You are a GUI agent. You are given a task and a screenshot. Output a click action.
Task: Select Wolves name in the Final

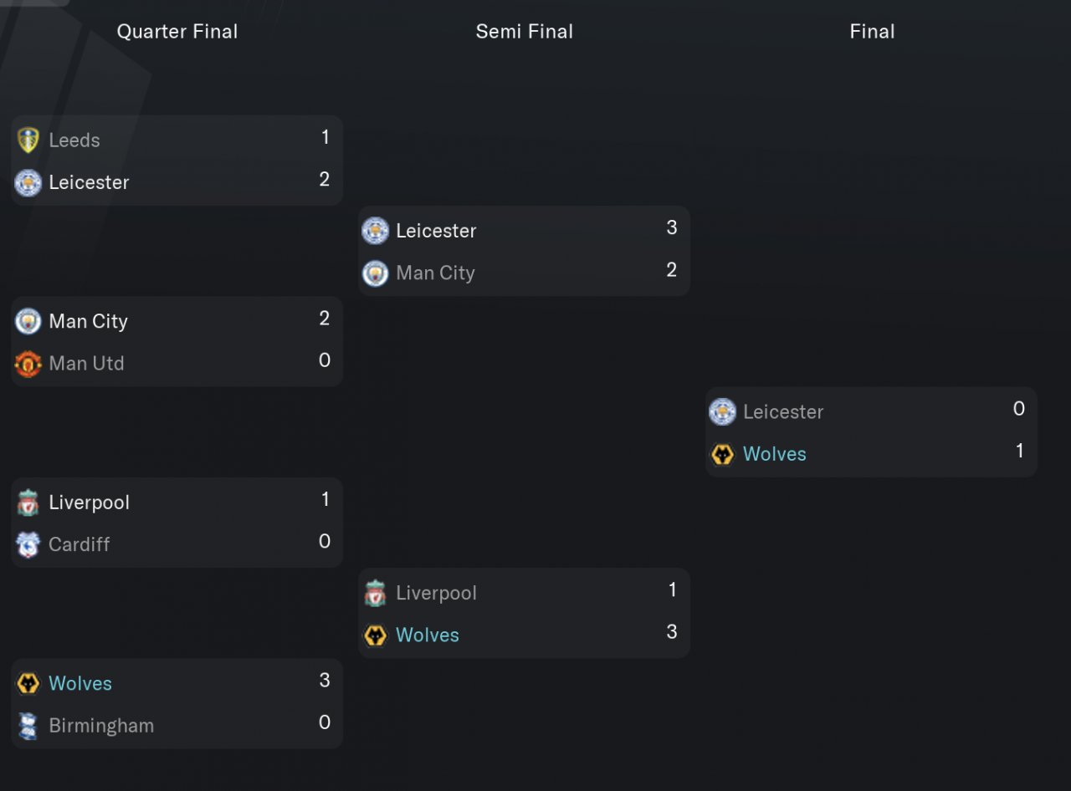click(775, 454)
